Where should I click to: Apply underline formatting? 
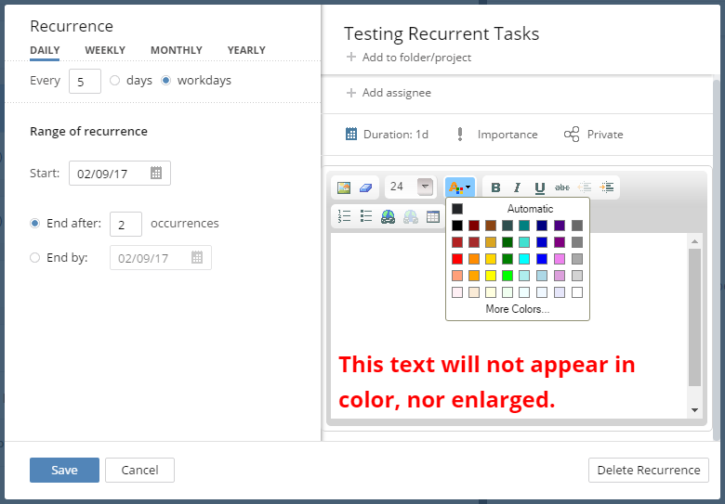pos(539,187)
